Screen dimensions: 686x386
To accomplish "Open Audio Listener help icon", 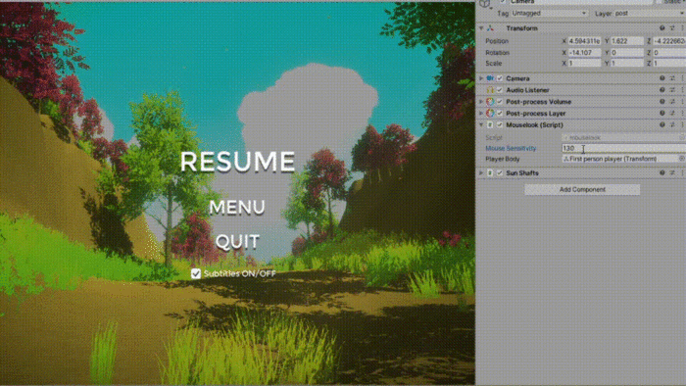I will pyautogui.click(x=661, y=90).
